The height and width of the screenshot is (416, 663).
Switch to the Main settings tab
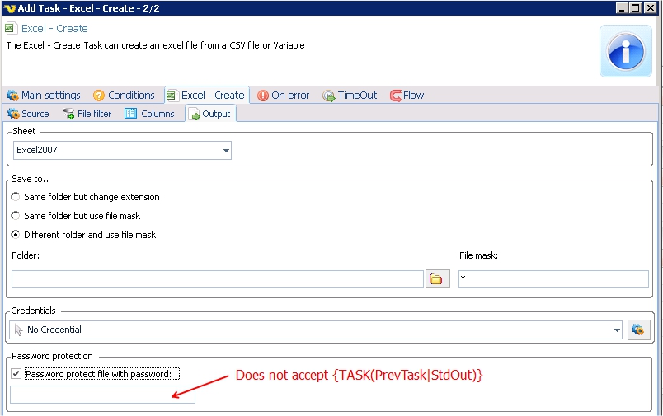44,96
